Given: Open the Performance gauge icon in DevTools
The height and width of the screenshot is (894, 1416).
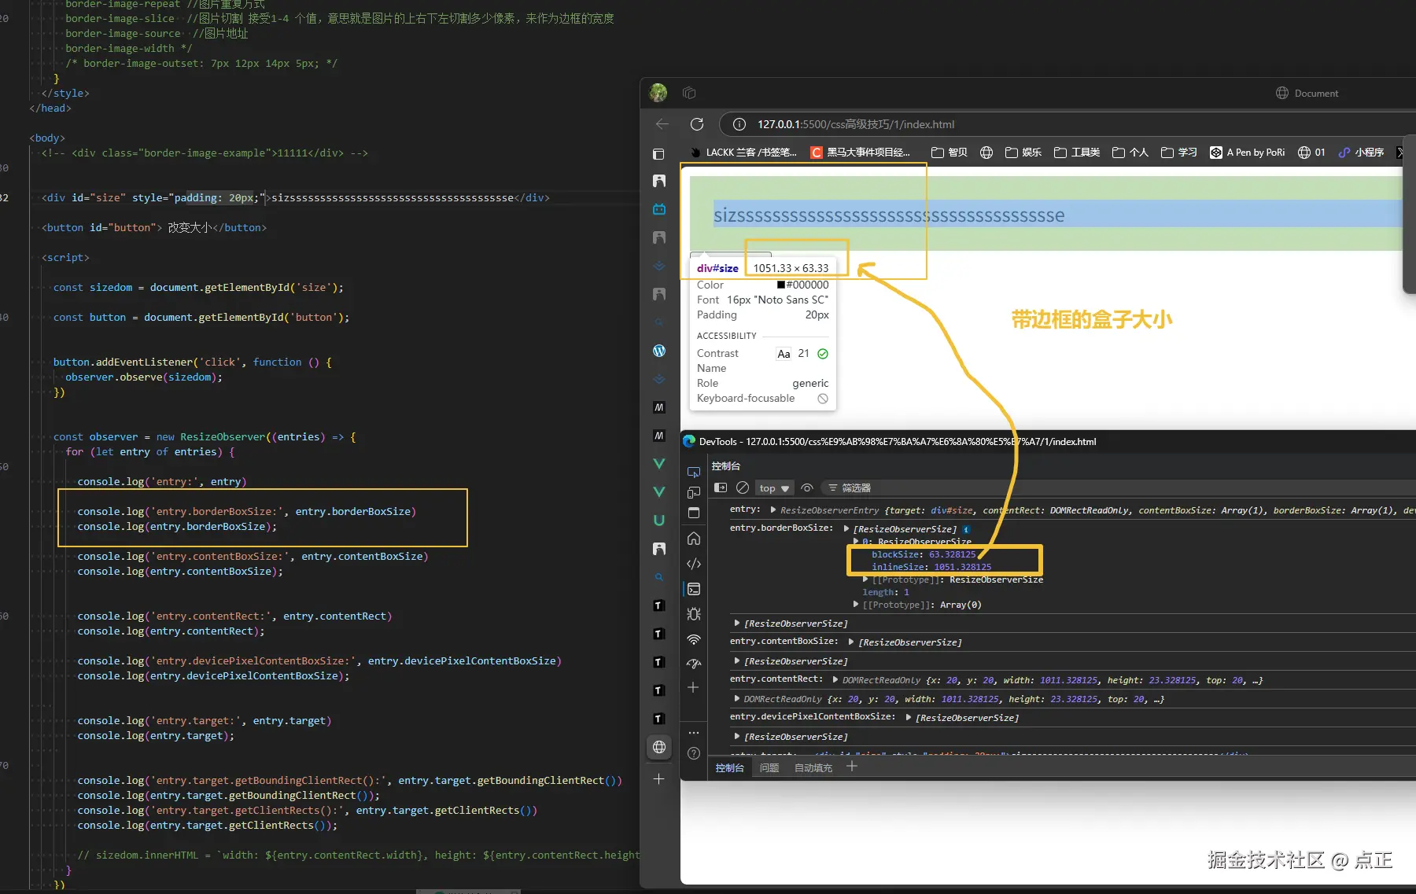Looking at the screenshot, I should pos(693,664).
